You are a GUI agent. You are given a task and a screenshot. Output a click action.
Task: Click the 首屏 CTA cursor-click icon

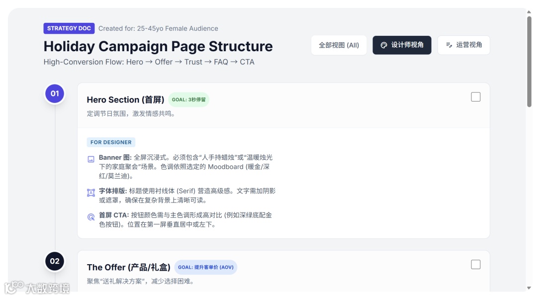91,217
